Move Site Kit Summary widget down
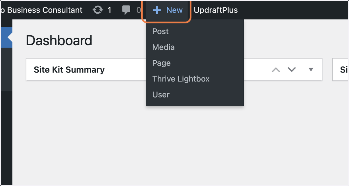This screenshot has height=186, width=349. 292,70
